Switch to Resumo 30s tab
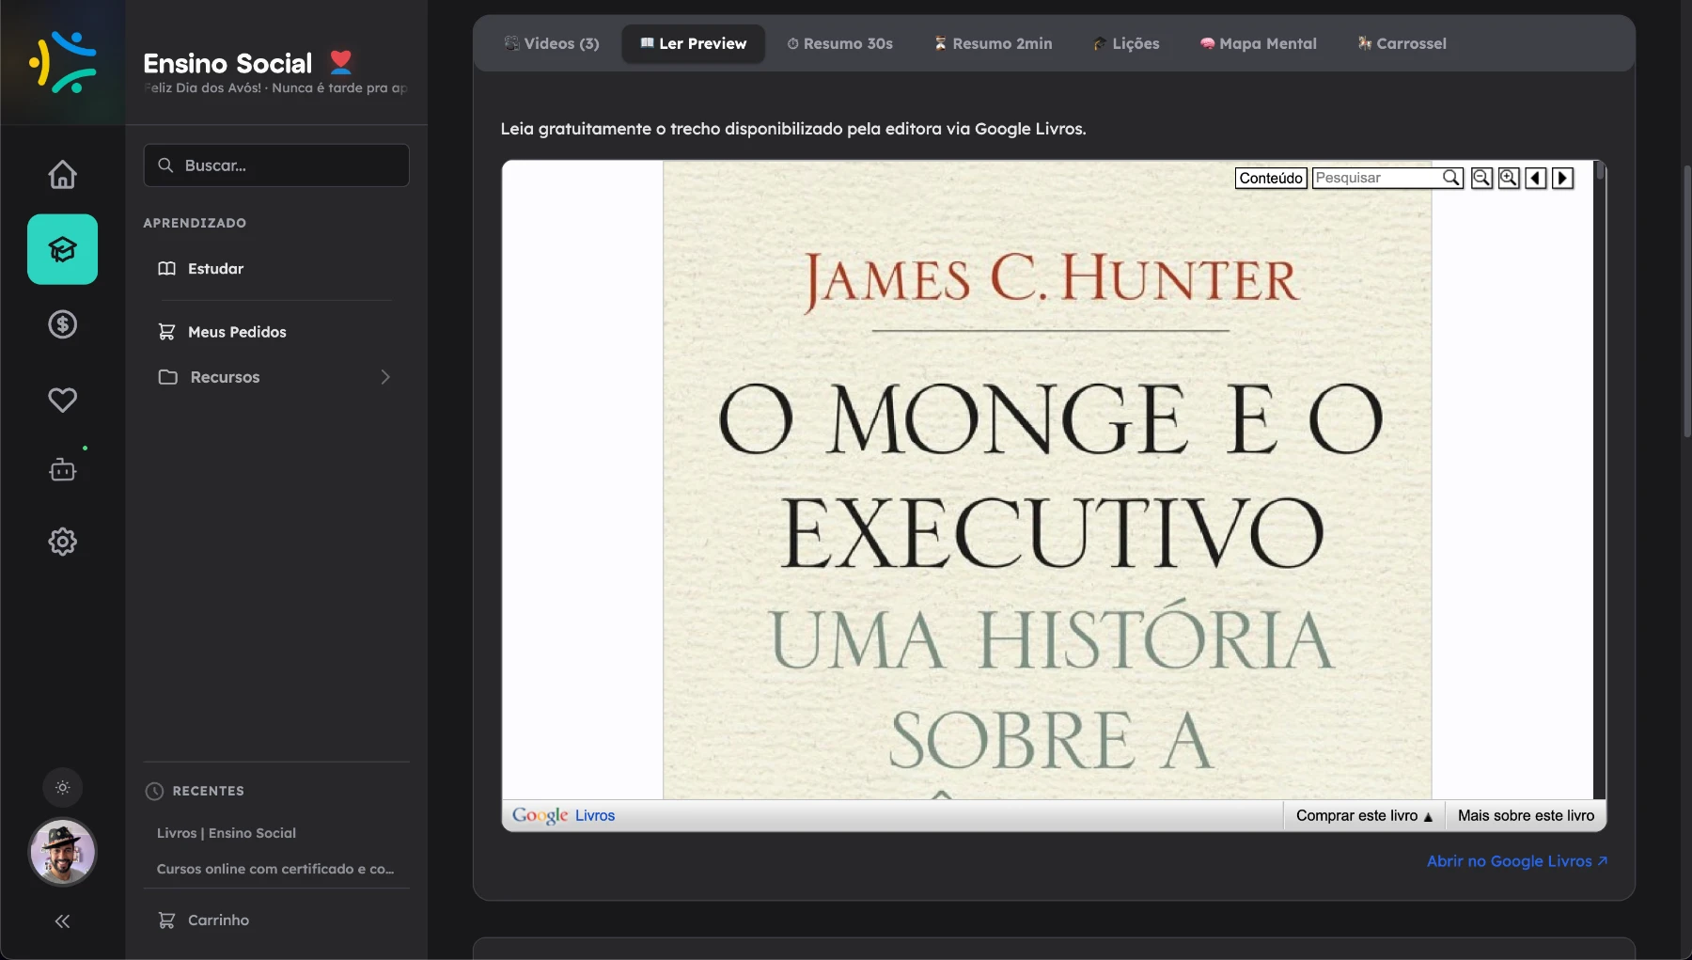 tap(840, 43)
